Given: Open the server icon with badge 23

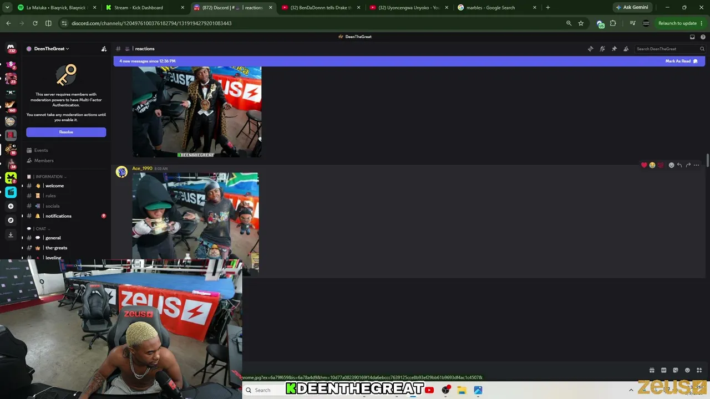Looking at the screenshot, I should pyautogui.click(x=11, y=78).
